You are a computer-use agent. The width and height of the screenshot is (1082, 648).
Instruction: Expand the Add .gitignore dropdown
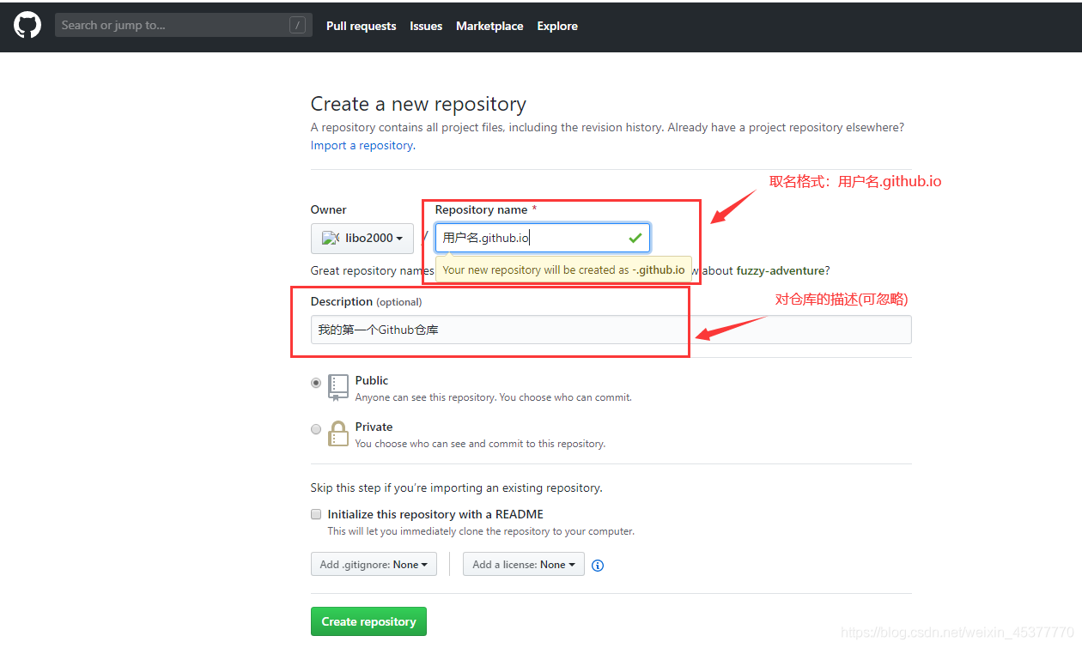pyautogui.click(x=374, y=564)
